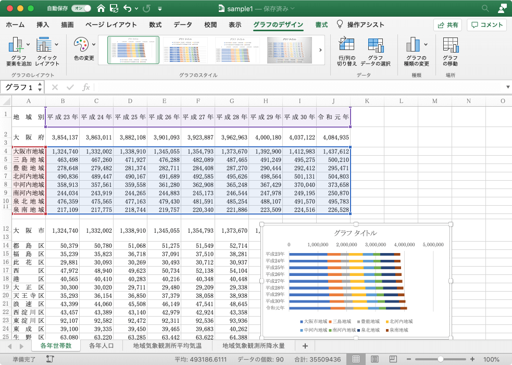
Task: Open the クイックレイアウト tool
Action: (x=47, y=51)
